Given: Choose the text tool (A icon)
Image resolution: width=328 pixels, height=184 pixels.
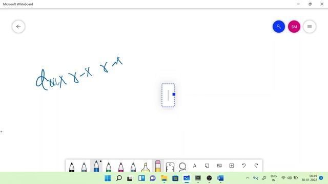Looking at the screenshot, I should tap(195, 166).
